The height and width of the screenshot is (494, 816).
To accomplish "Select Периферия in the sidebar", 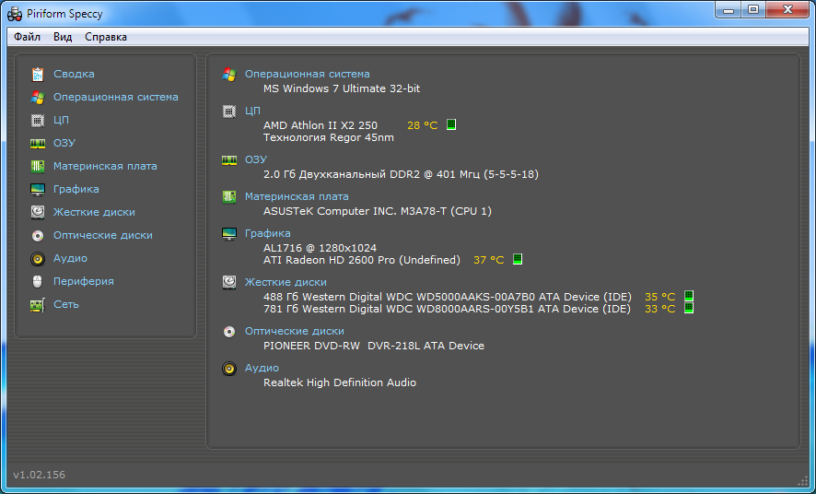I will [x=83, y=281].
